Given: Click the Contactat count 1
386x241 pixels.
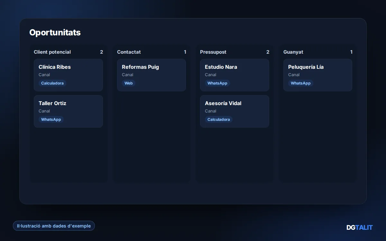Looking at the screenshot, I should click(x=185, y=52).
